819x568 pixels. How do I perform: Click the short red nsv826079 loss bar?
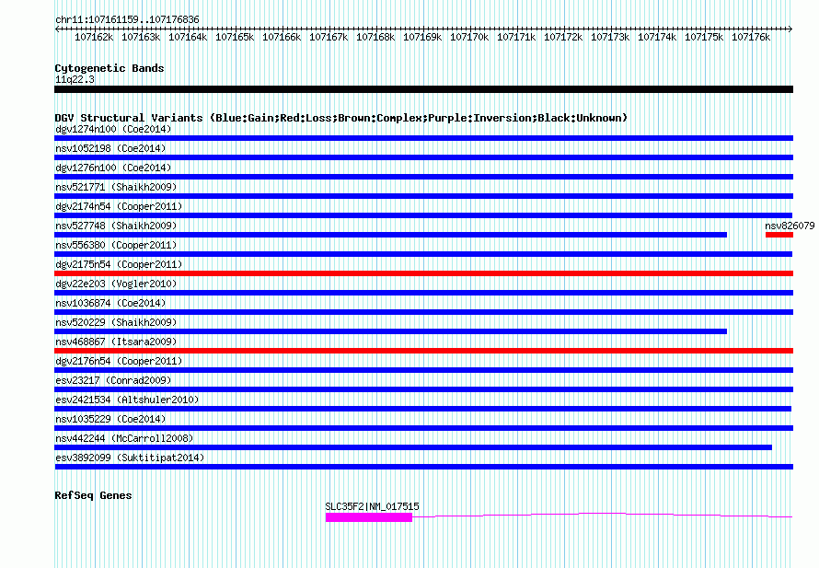(779, 235)
